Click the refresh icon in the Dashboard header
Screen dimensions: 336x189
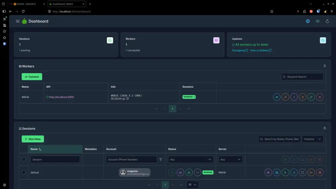point(327,21)
